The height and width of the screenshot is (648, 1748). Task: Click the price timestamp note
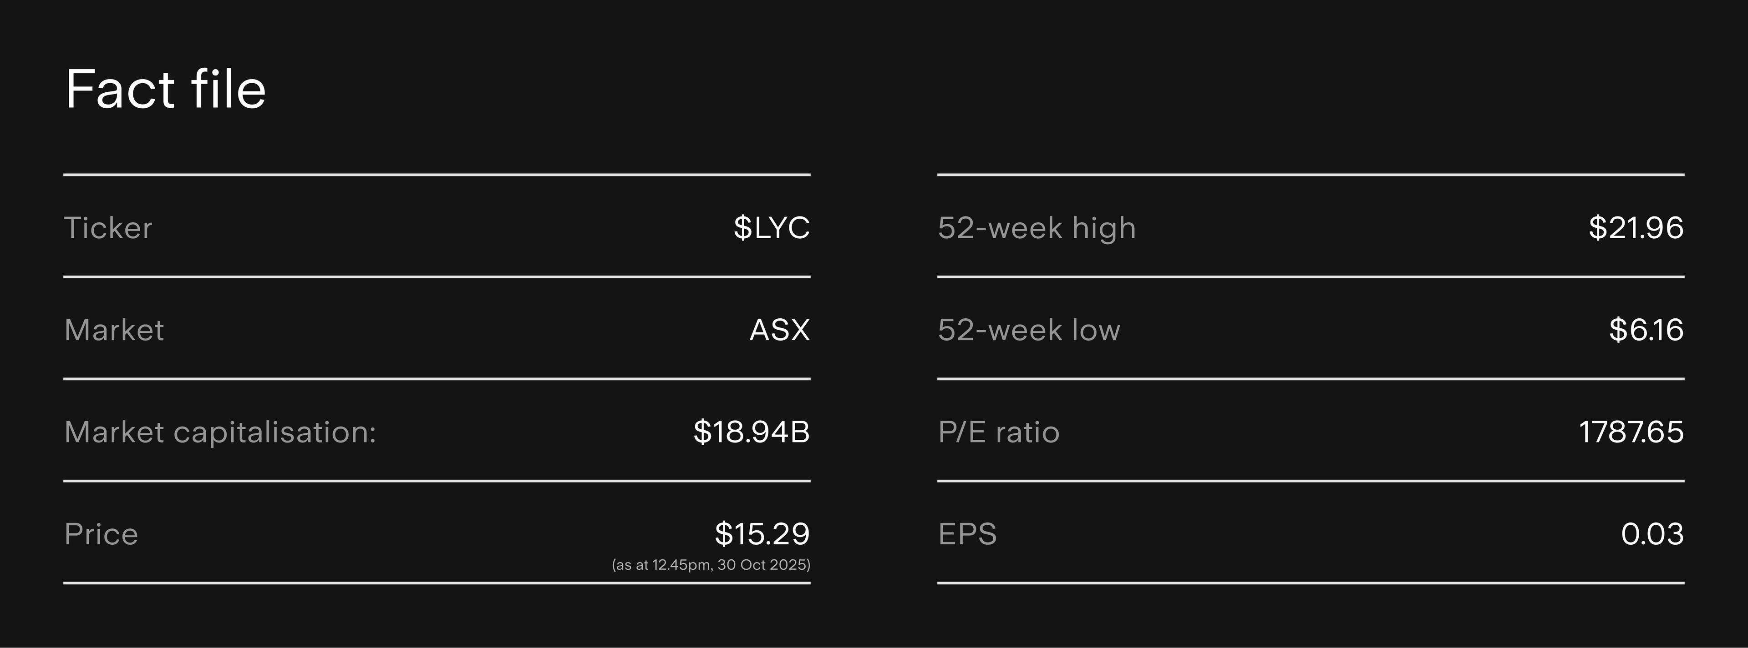(711, 565)
